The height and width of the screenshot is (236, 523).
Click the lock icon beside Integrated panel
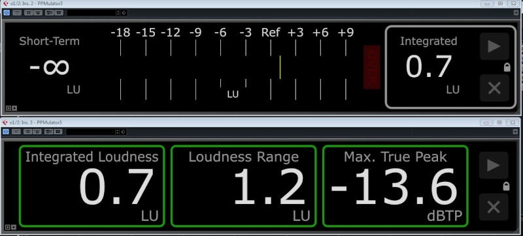tap(507, 68)
